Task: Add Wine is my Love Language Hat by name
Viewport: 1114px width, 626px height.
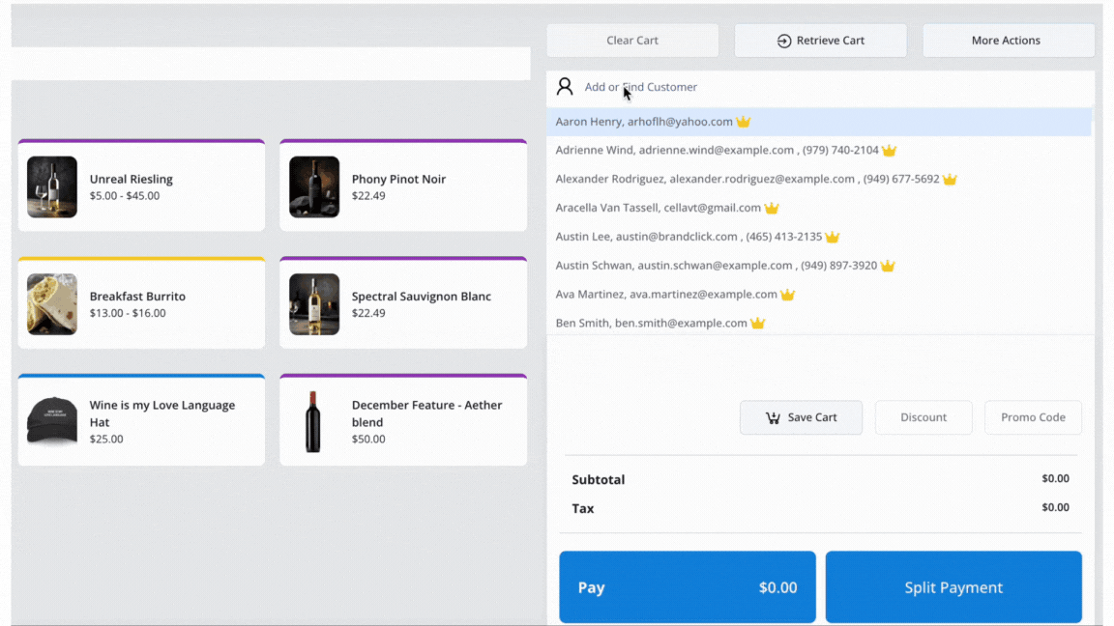Action: [162, 413]
